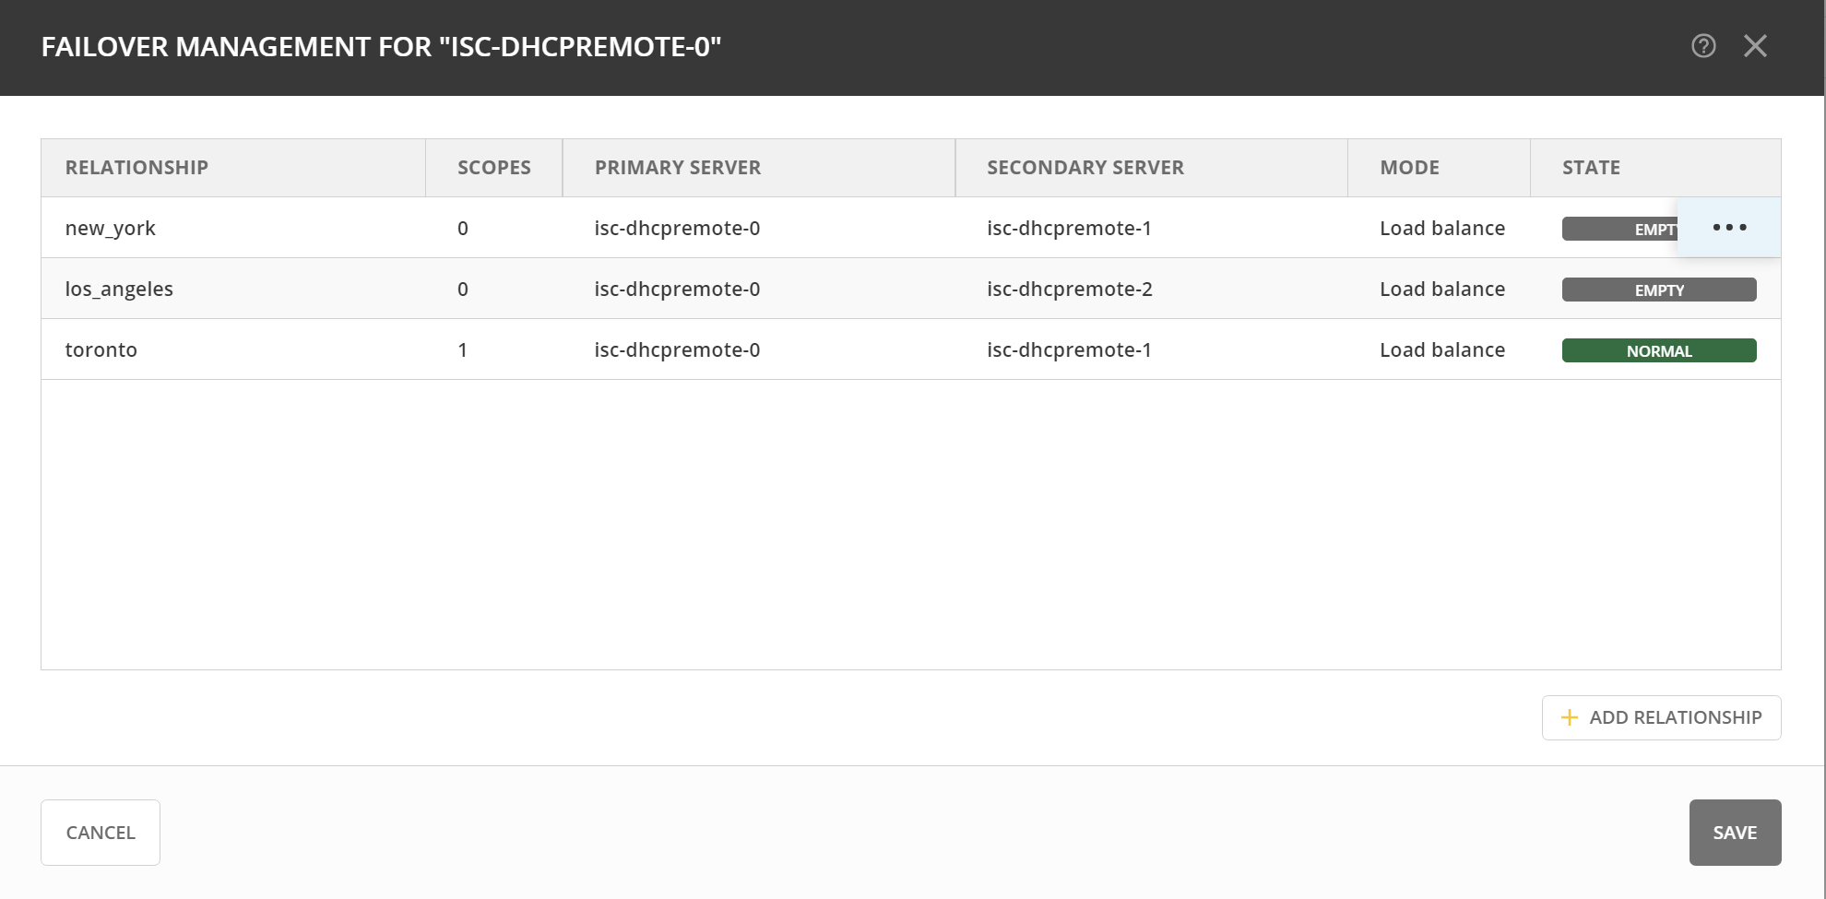Click the plus icon for Add Relationship
This screenshot has width=1826, height=899.
pyautogui.click(x=1569, y=717)
